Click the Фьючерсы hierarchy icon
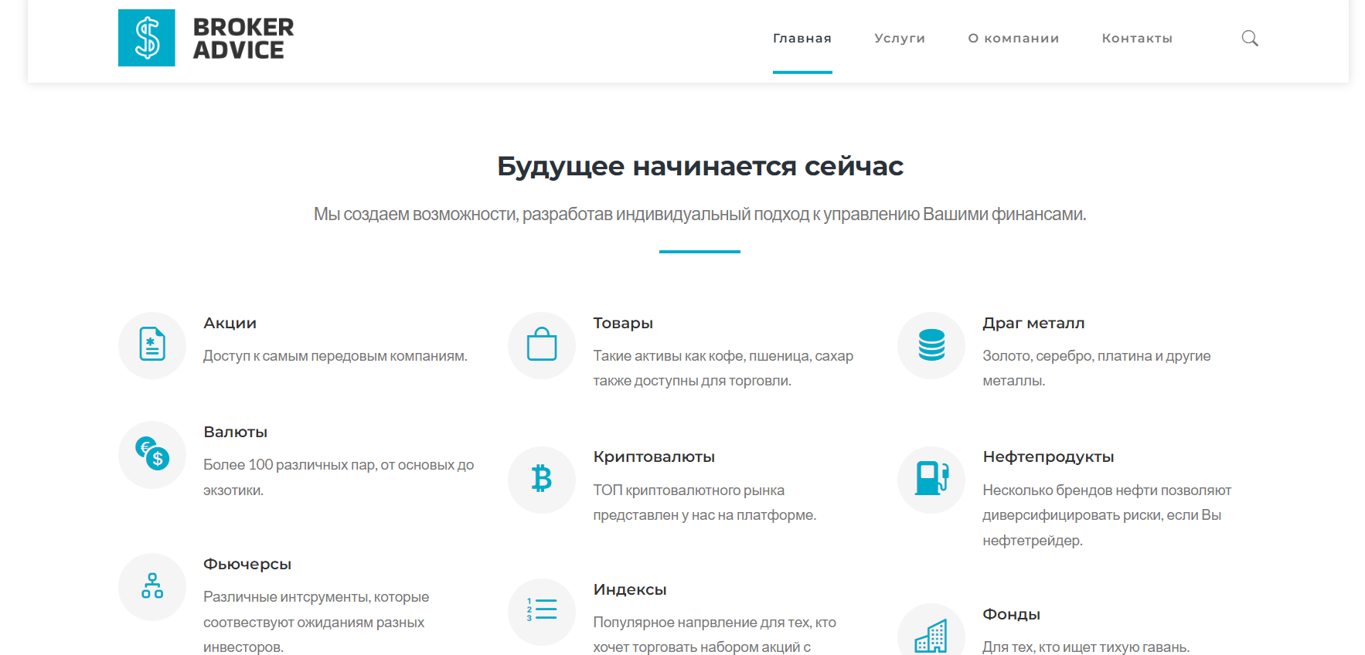Viewport: 1365px width, 655px height. pos(152,586)
